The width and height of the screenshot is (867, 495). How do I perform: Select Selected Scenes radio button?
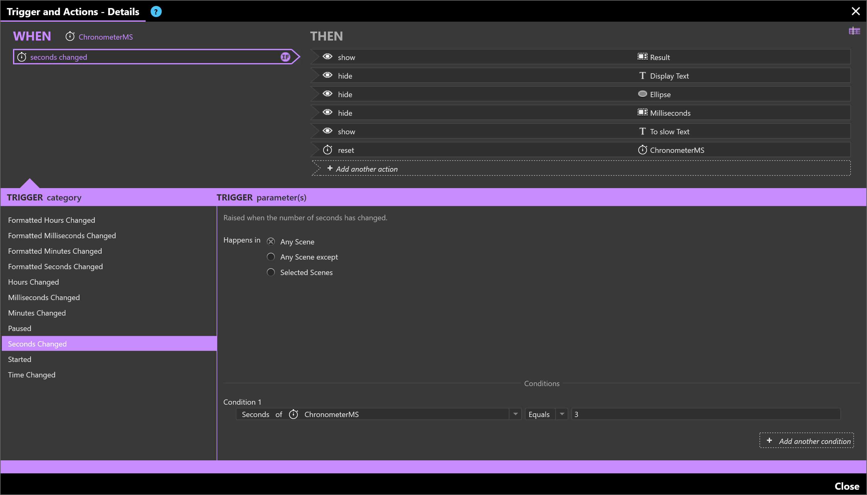tap(271, 272)
